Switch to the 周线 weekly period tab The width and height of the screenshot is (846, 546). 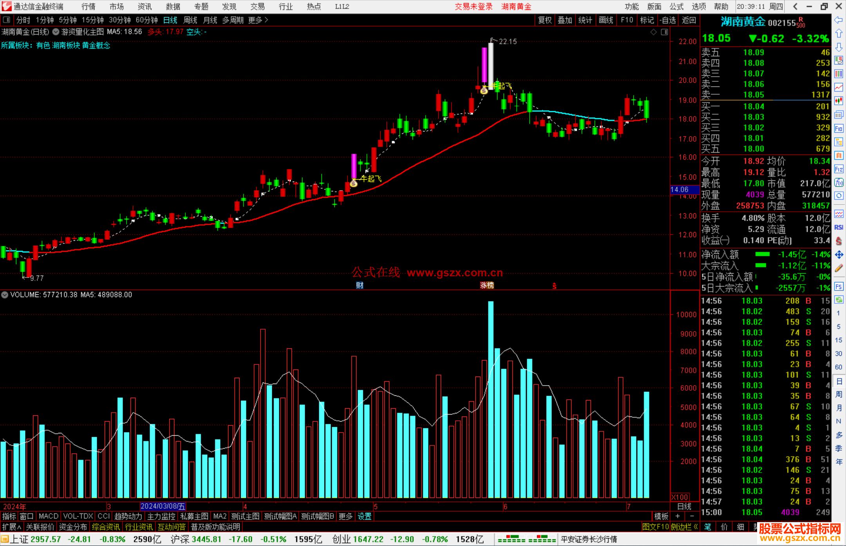pyautogui.click(x=190, y=20)
